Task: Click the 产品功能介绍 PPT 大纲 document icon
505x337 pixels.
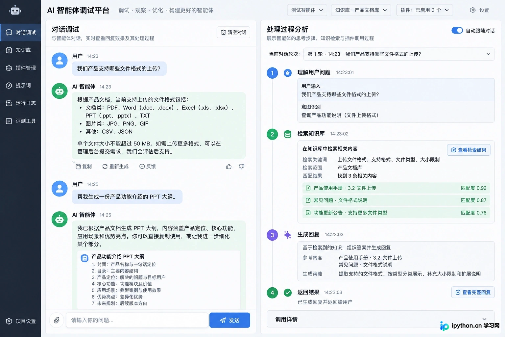Action: click(84, 258)
